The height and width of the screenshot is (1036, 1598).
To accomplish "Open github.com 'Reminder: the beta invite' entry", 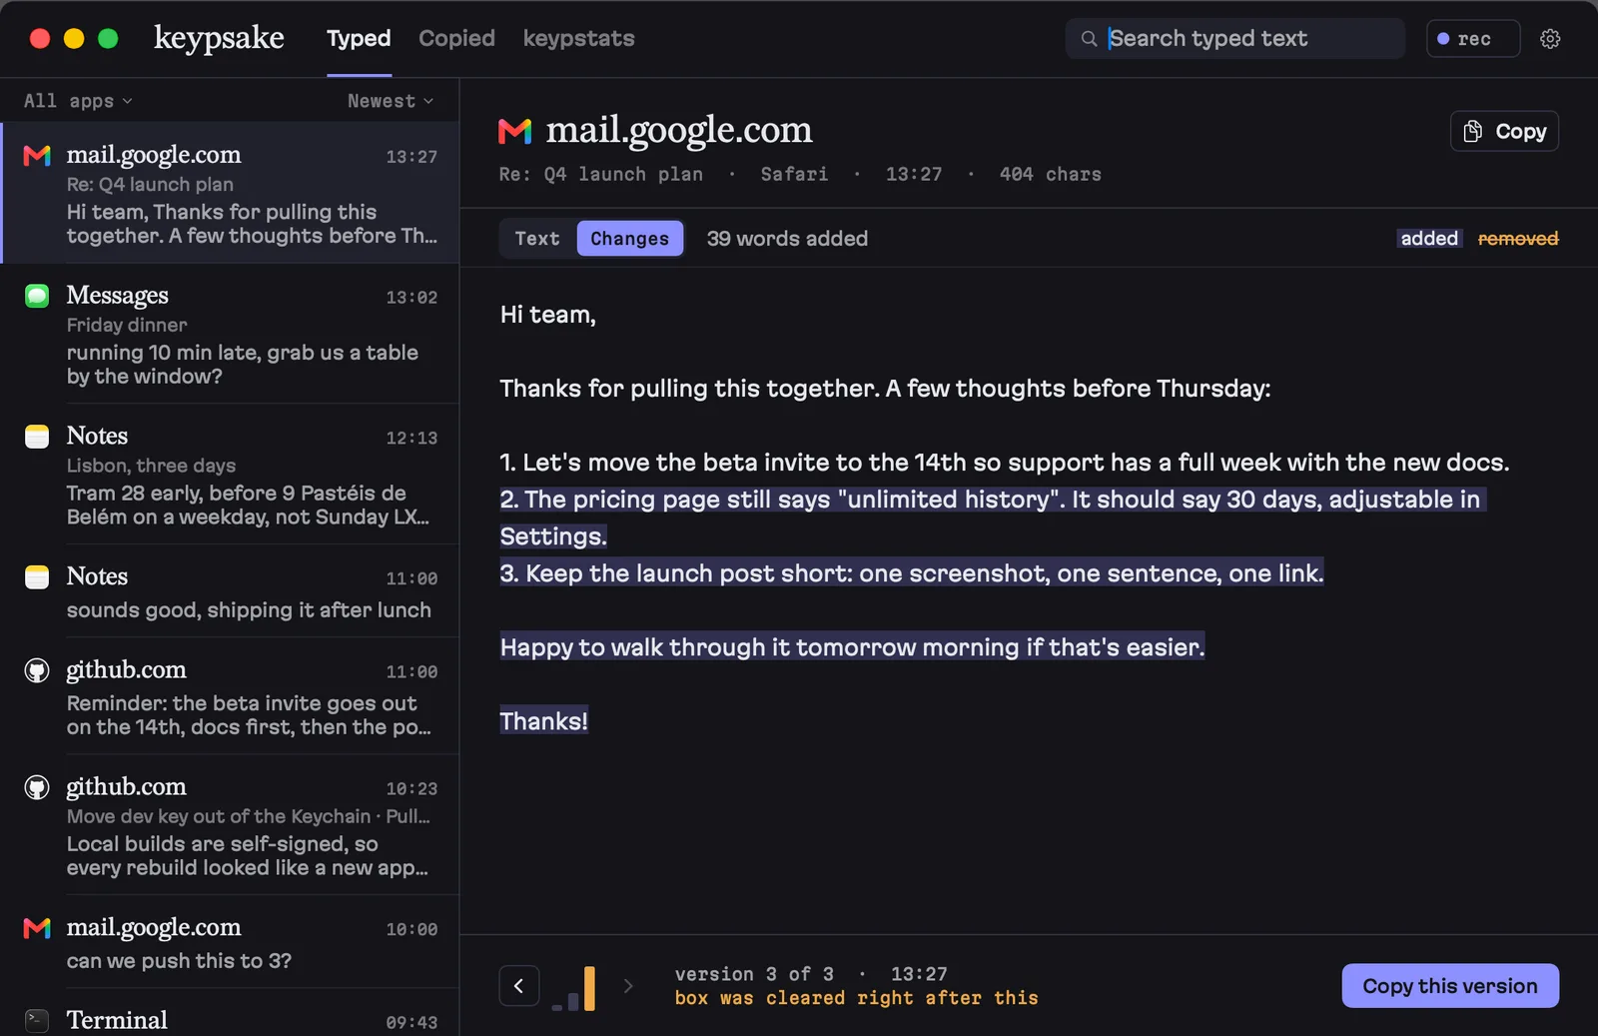I will point(231,696).
